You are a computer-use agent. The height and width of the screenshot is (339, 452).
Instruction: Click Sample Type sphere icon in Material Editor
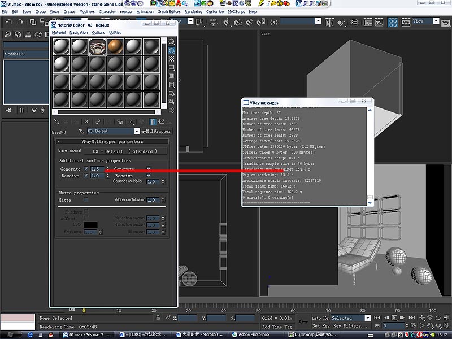click(x=172, y=42)
